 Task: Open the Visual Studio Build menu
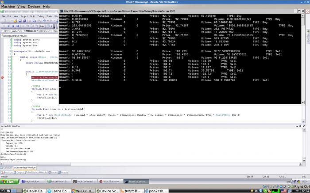[33, 16]
